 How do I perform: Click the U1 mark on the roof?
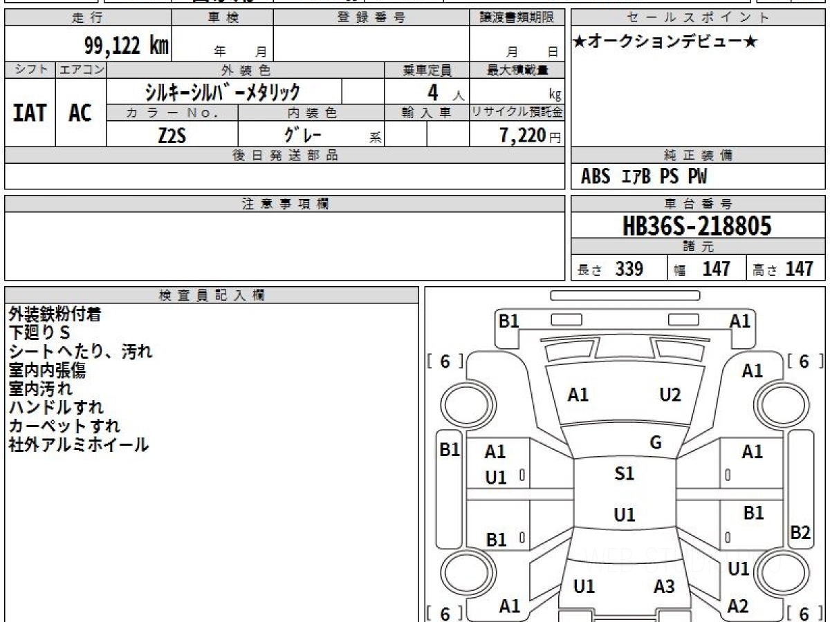point(625,515)
